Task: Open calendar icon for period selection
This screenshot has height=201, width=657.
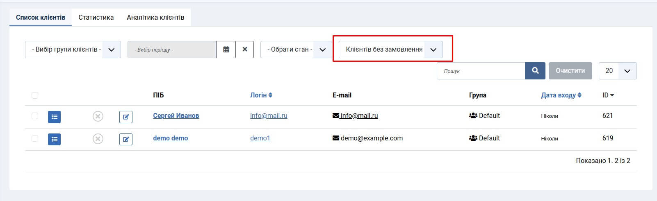Action: pos(226,50)
